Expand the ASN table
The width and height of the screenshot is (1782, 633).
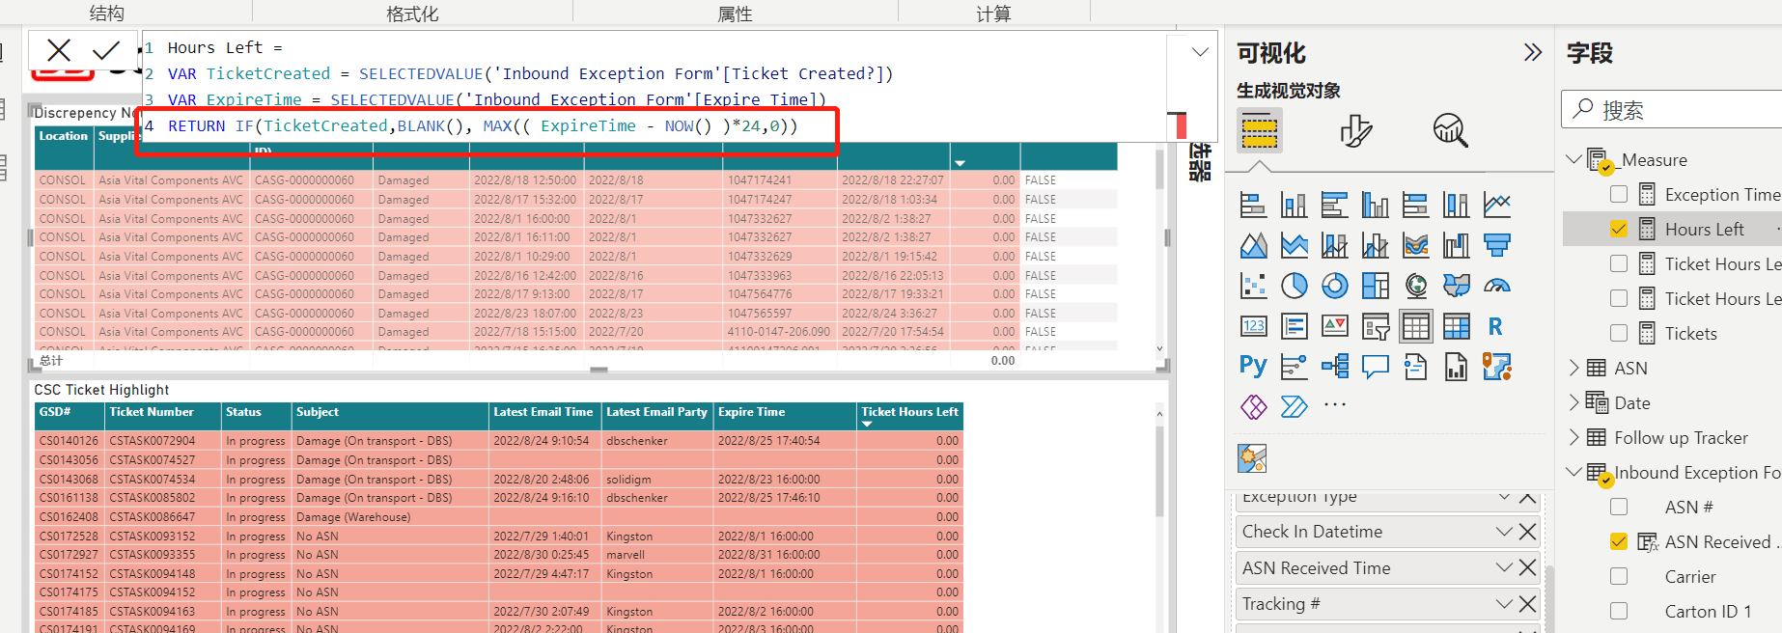click(x=1573, y=368)
